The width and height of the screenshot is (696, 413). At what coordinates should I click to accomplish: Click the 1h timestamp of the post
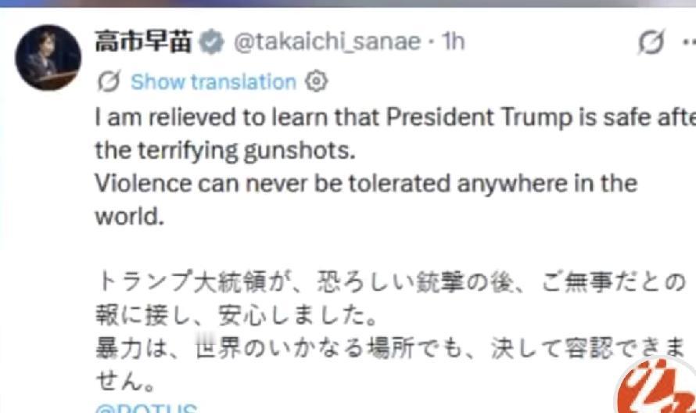451,41
